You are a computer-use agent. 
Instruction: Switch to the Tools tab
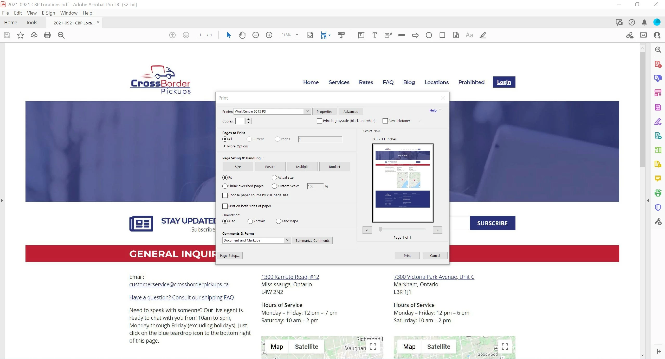(x=31, y=23)
